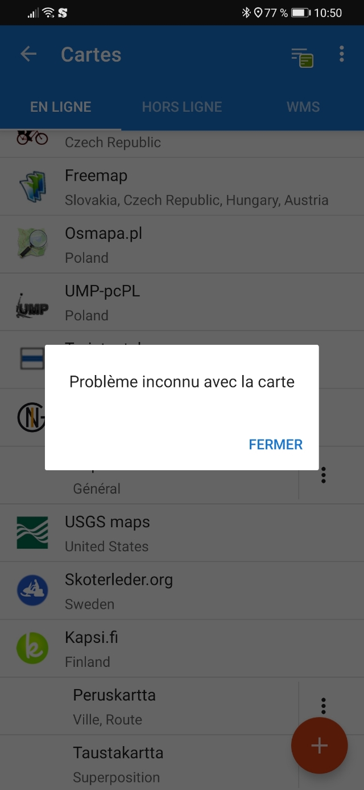Tap the Osmapa.pl magnifier icon

tap(32, 244)
